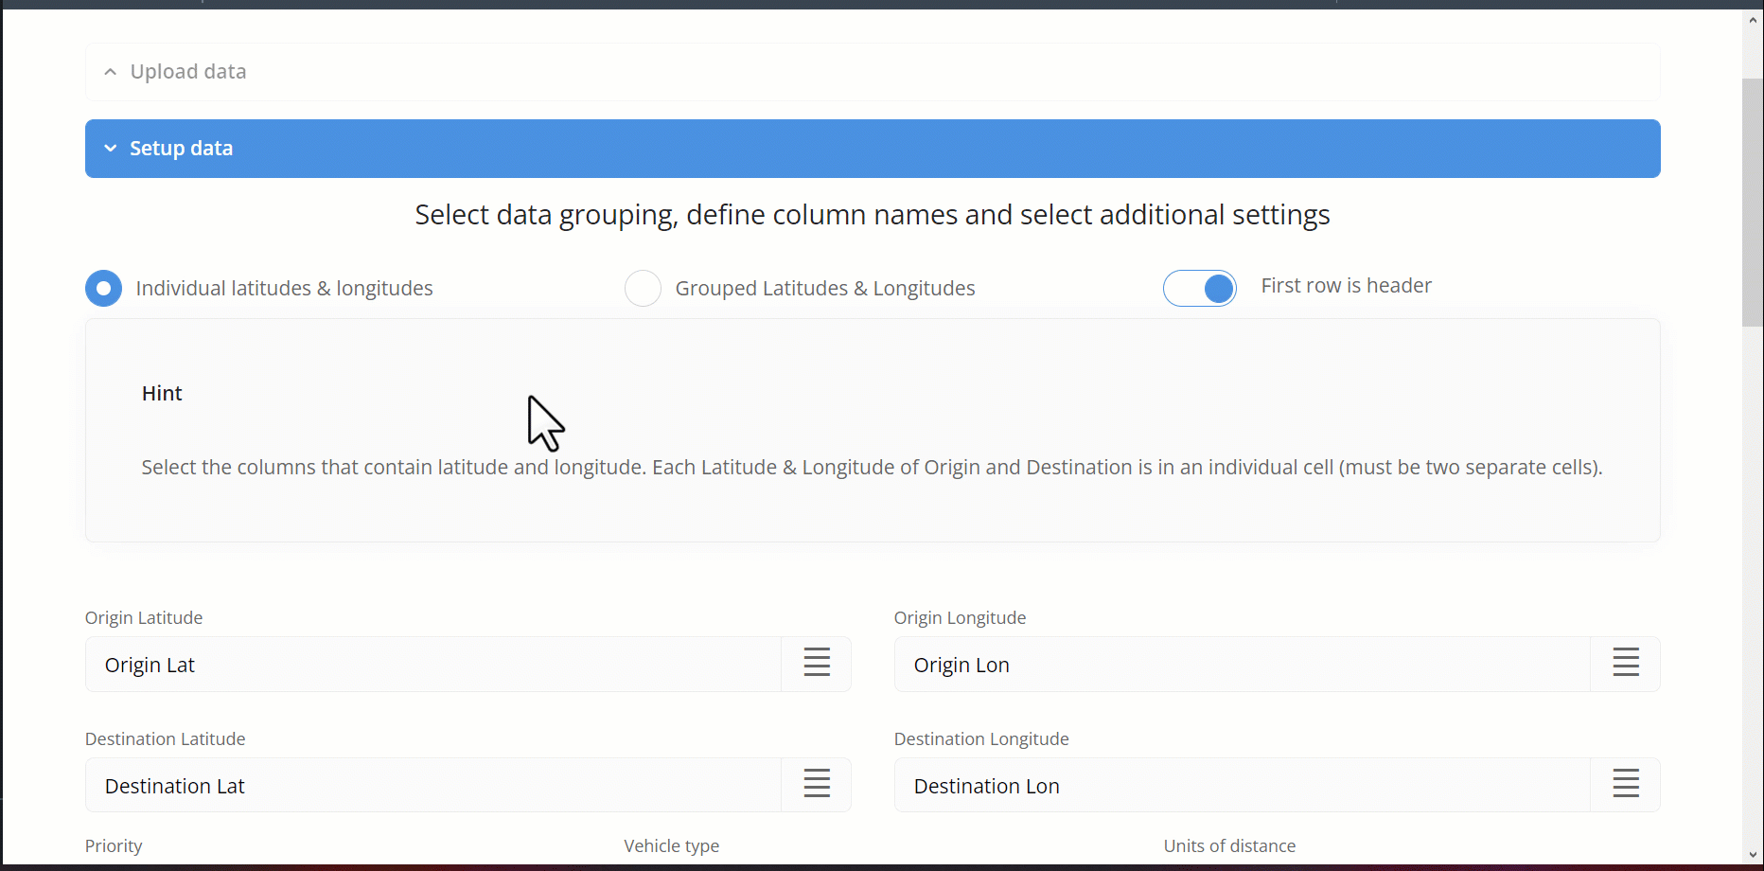
Task: Click the Destination Lat input field
Action: click(x=433, y=786)
